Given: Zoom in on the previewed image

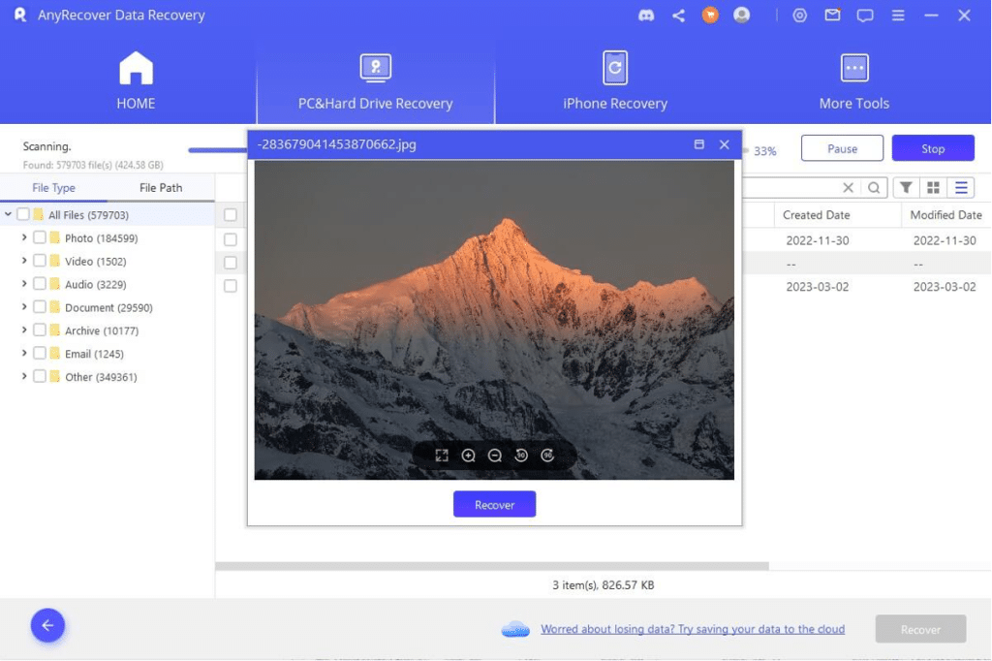Looking at the screenshot, I should pos(469,455).
